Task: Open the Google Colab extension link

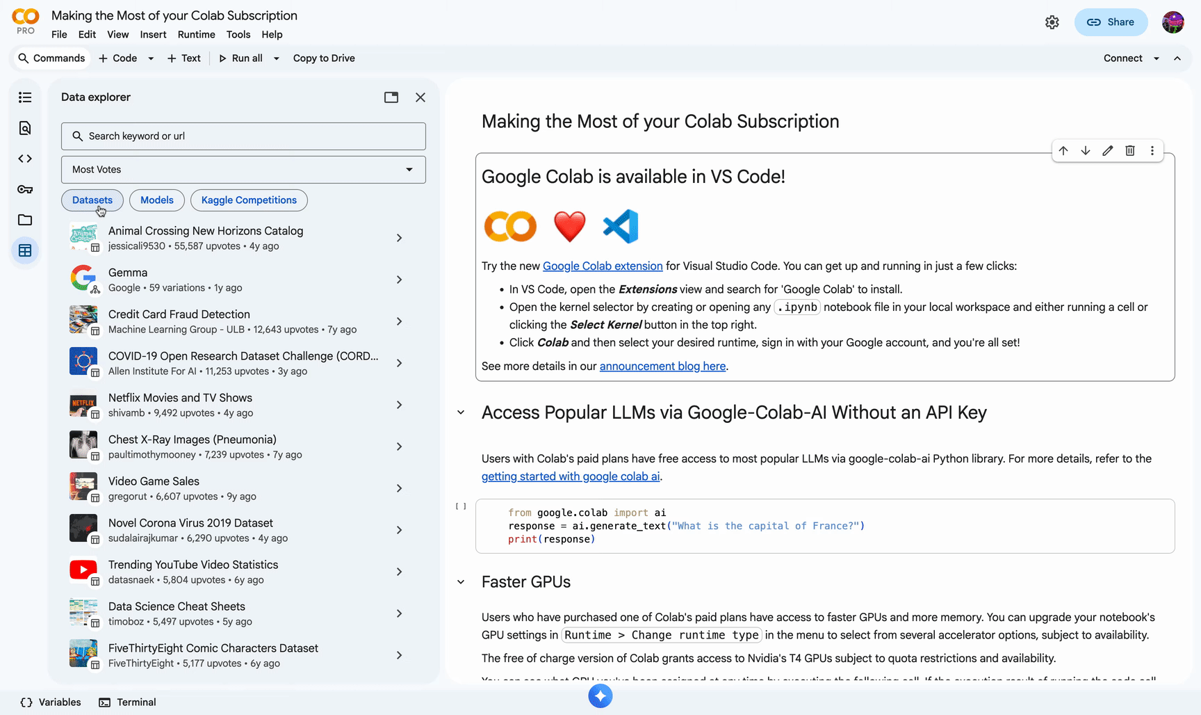Action: point(603,266)
